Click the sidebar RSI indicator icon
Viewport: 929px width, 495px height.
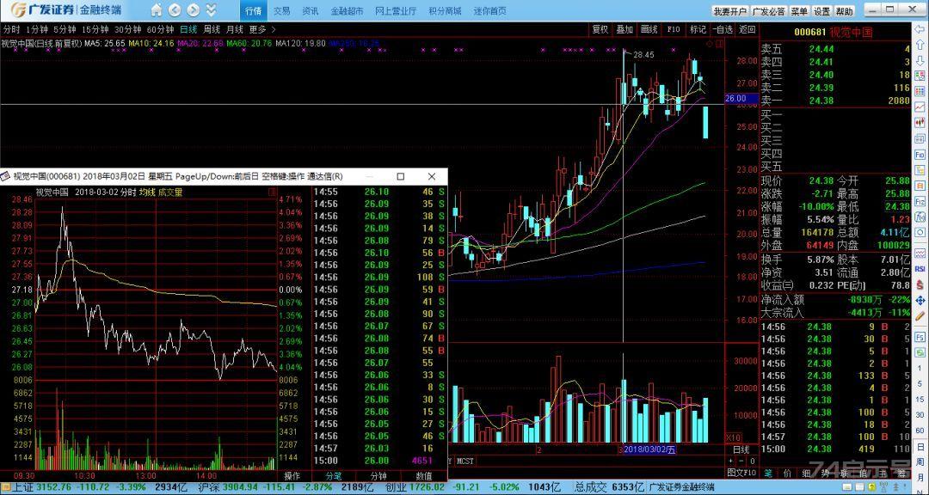coord(920,269)
